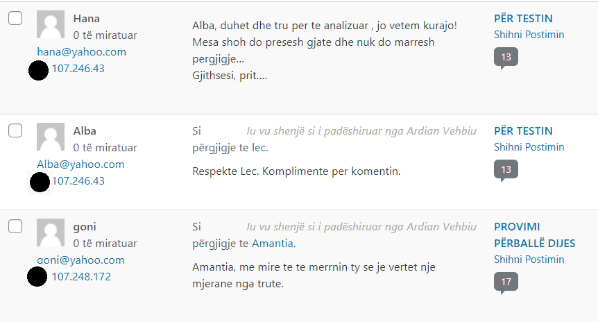The width and height of the screenshot is (598, 322).
Task: Click Shihni Postimin under PROVIMI PËRBALLË DIJES
Action: 529,260
